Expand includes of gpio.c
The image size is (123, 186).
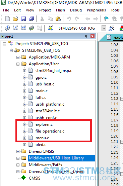pyautogui.click(x=24, y=78)
